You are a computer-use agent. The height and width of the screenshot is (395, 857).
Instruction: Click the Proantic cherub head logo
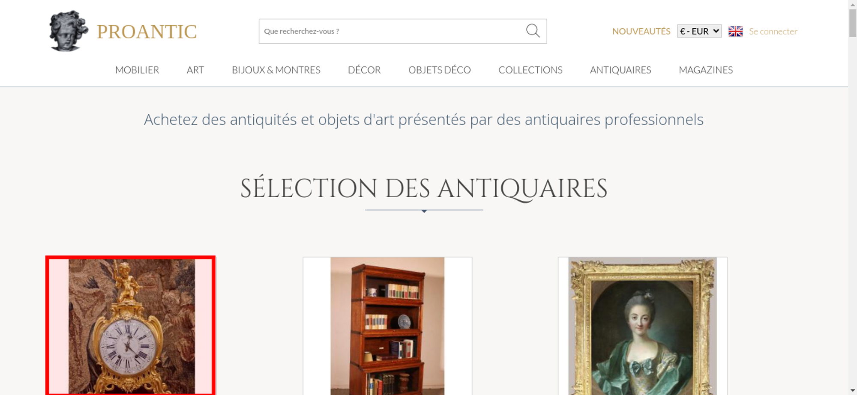coord(68,31)
